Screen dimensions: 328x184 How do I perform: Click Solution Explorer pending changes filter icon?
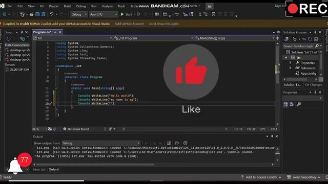click(x=295, y=39)
